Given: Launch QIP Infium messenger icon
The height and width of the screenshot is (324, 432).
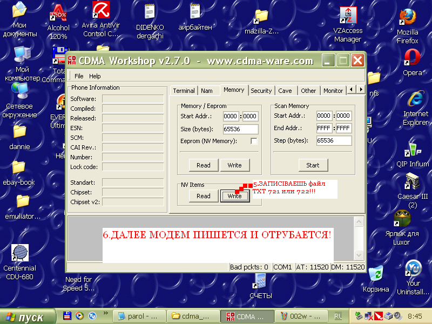Looking at the screenshot, I should (413, 155).
